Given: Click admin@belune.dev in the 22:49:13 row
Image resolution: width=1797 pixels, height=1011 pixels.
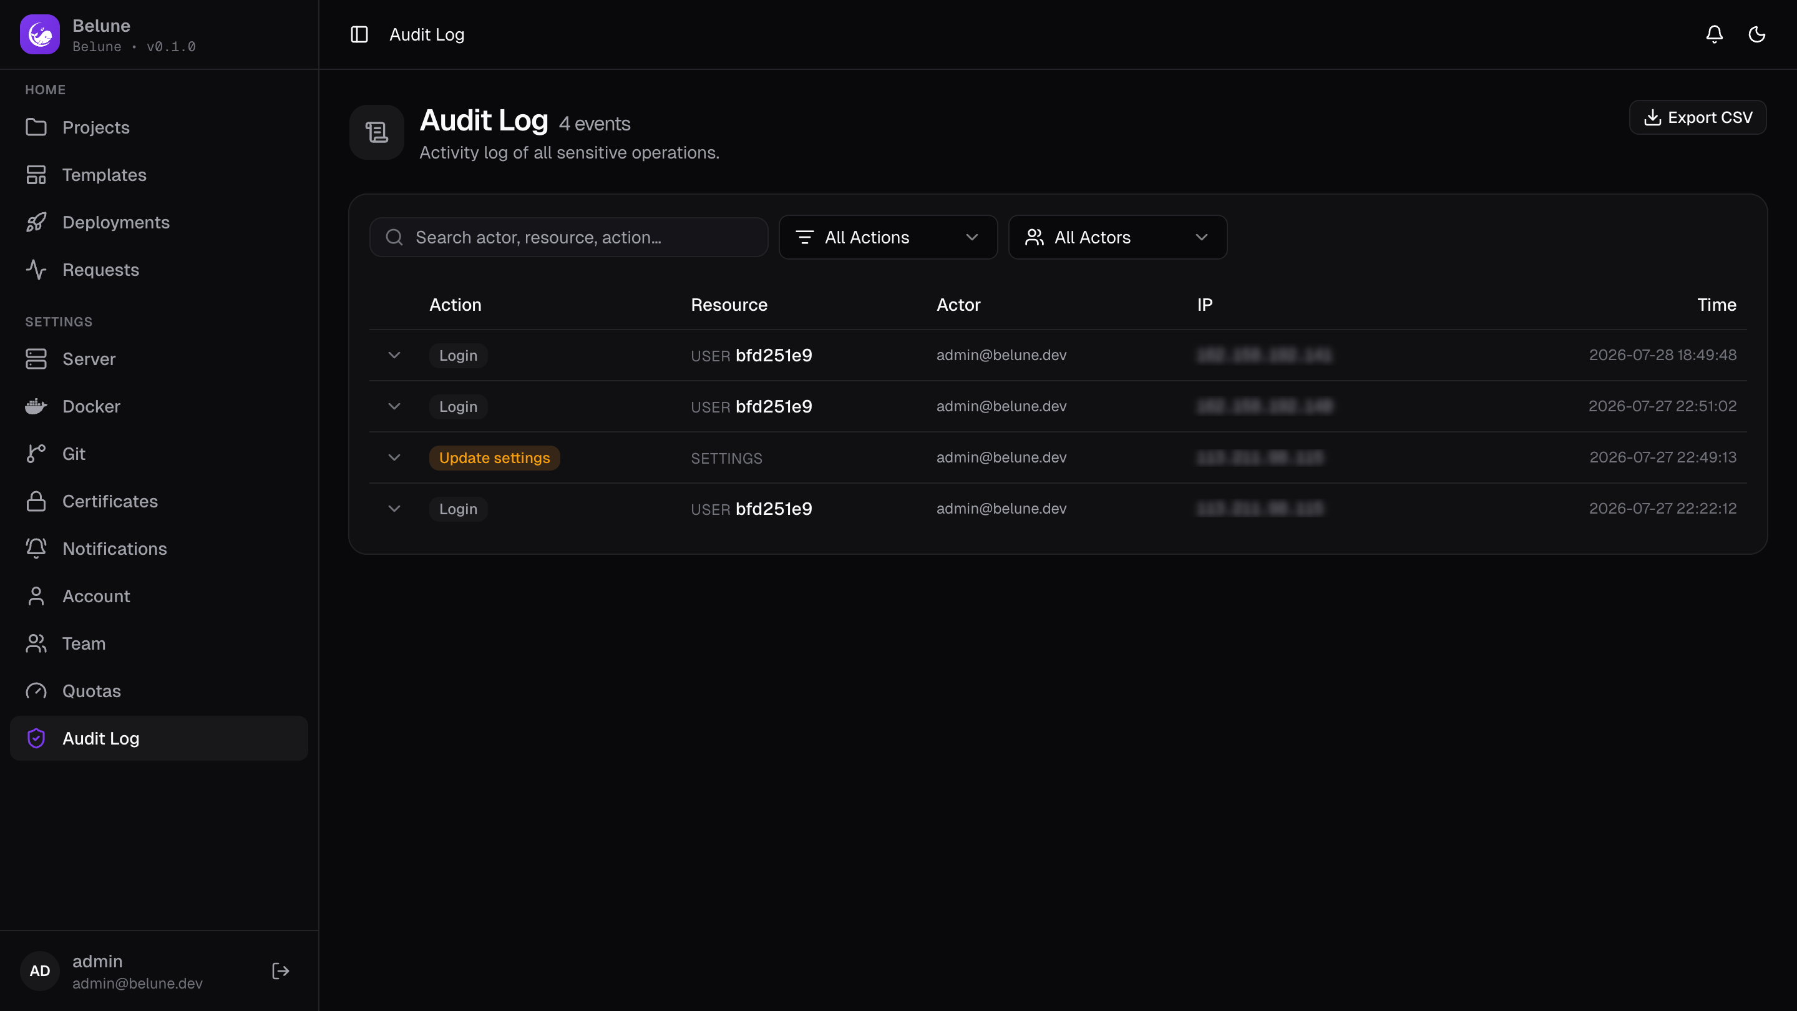Looking at the screenshot, I should pyautogui.click(x=1001, y=457).
